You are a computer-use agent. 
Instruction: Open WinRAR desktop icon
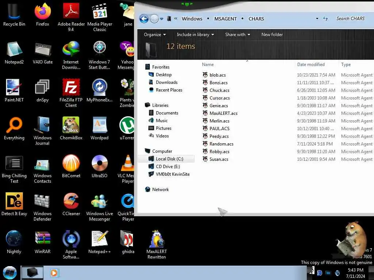point(42,242)
